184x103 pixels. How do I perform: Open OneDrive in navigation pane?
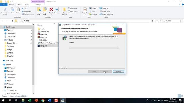pos(9,60)
